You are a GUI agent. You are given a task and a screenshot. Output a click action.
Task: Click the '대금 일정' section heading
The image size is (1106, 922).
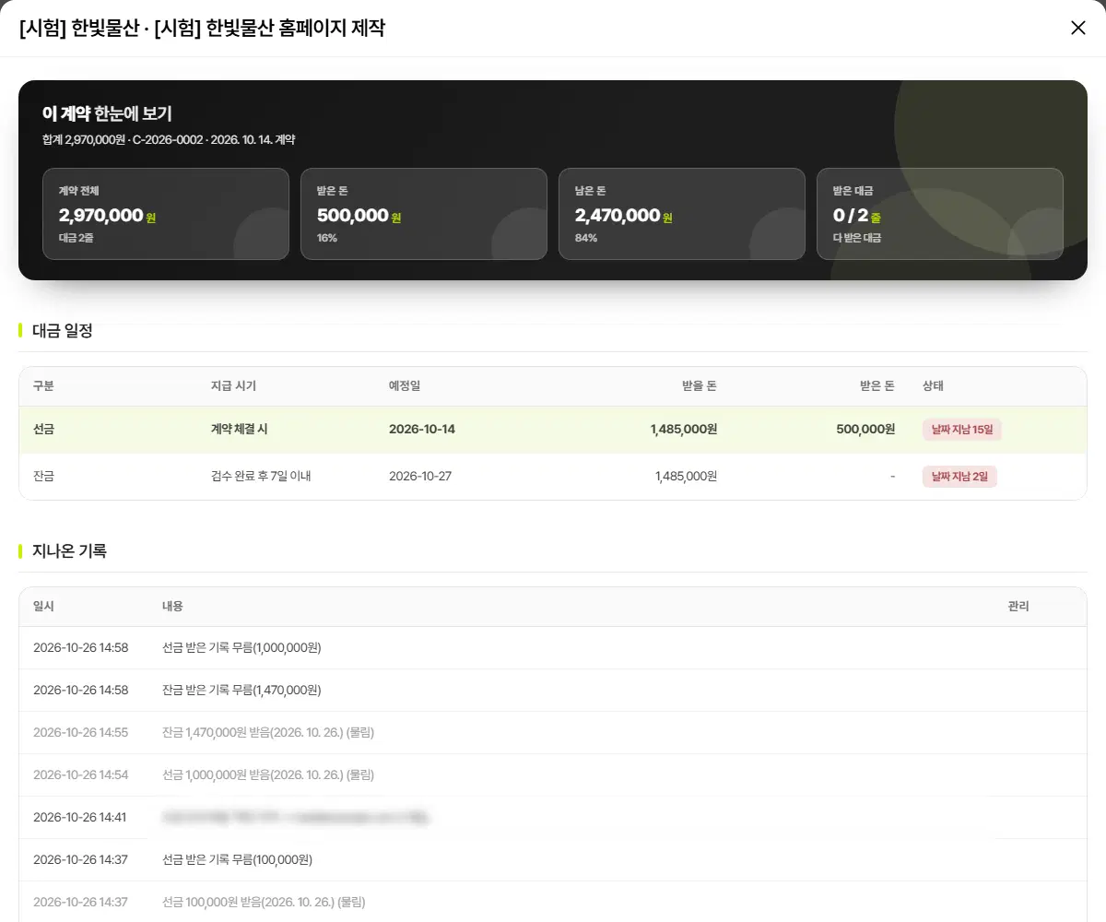pos(63,330)
